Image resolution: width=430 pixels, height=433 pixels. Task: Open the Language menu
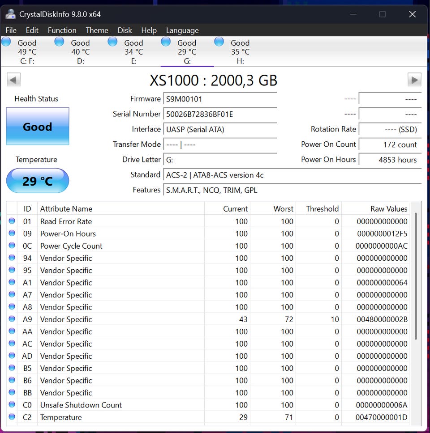(182, 30)
